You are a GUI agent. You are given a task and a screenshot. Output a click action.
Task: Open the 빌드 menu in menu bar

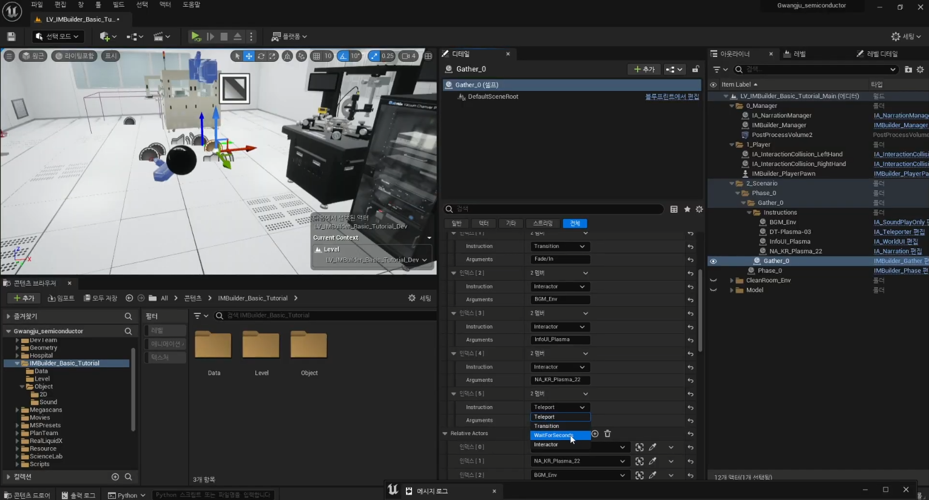click(x=118, y=5)
